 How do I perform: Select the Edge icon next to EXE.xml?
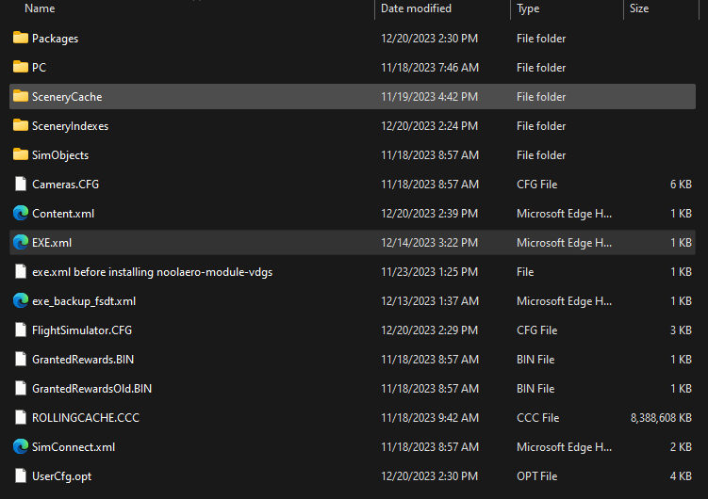tap(21, 243)
